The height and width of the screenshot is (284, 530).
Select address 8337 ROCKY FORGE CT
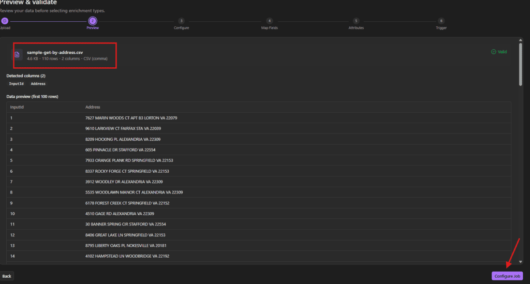point(127,171)
